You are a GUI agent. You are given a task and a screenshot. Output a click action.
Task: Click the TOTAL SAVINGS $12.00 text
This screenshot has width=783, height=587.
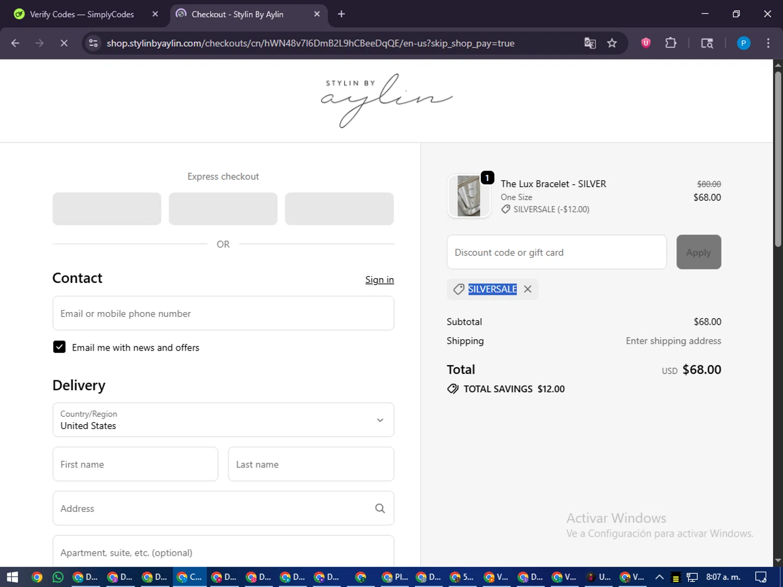point(514,389)
